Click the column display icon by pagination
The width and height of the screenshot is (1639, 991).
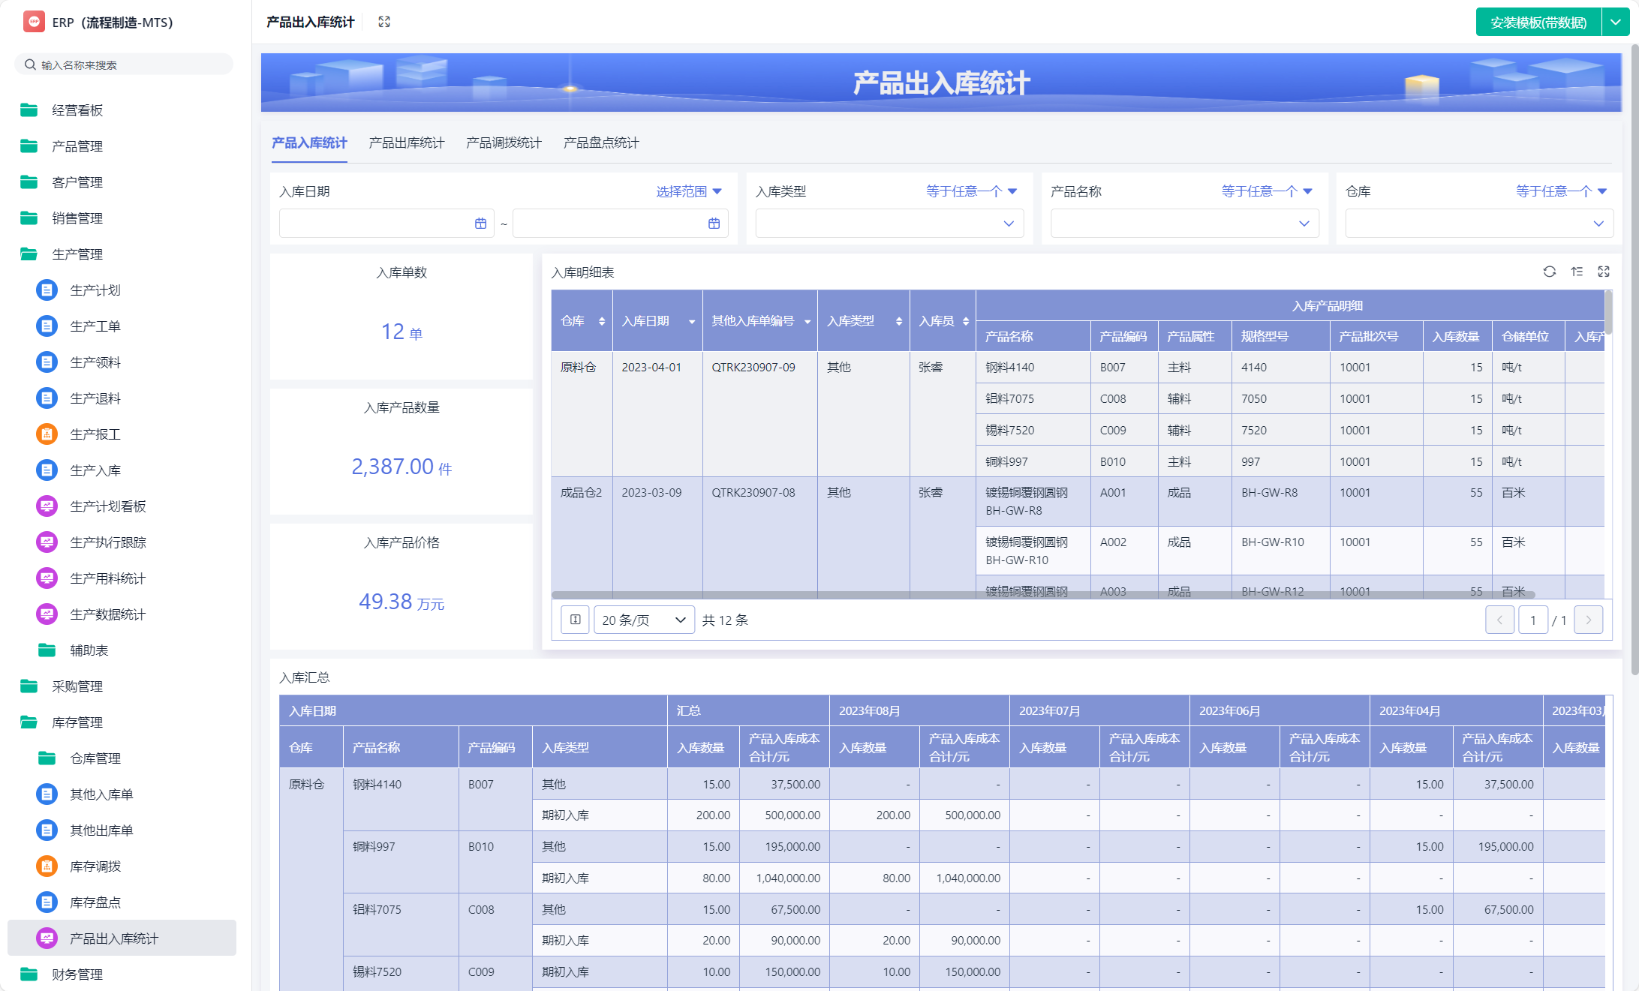pyautogui.click(x=575, y=620)
